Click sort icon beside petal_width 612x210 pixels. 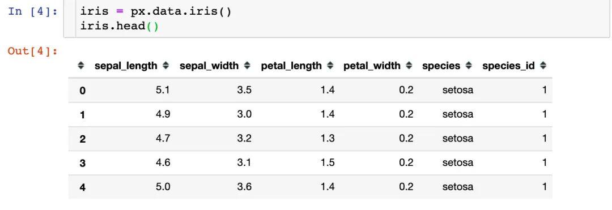409,66
